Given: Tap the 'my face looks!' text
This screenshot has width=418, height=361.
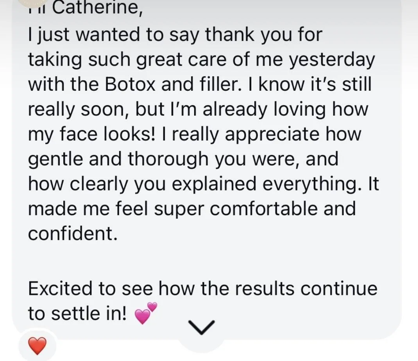Looking at the screenshot, I should click(92, 134).
